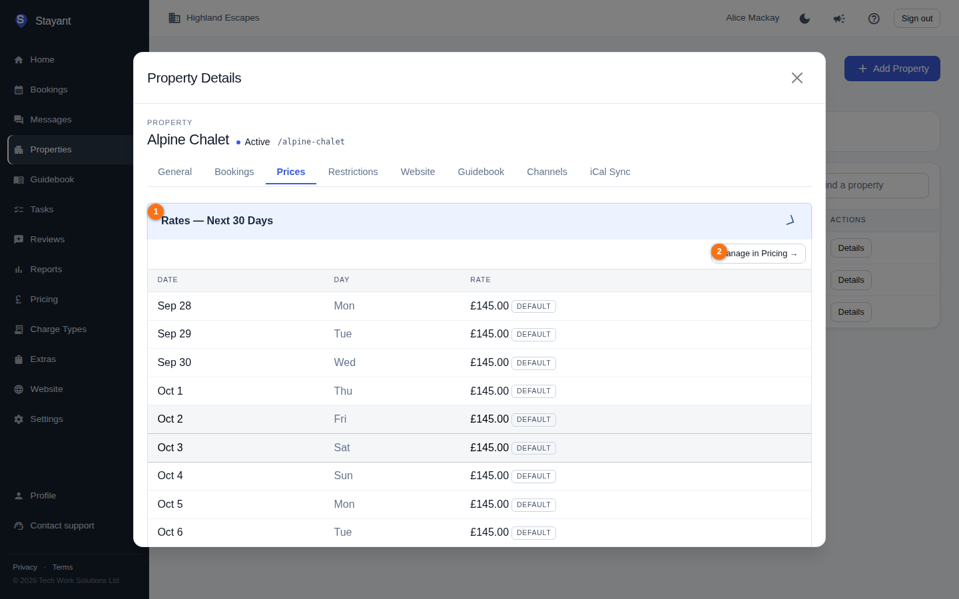The height and width of the screenshot is (599, 959).
Task: Click the Manage in Pricing link
Action: click(759, 254)
